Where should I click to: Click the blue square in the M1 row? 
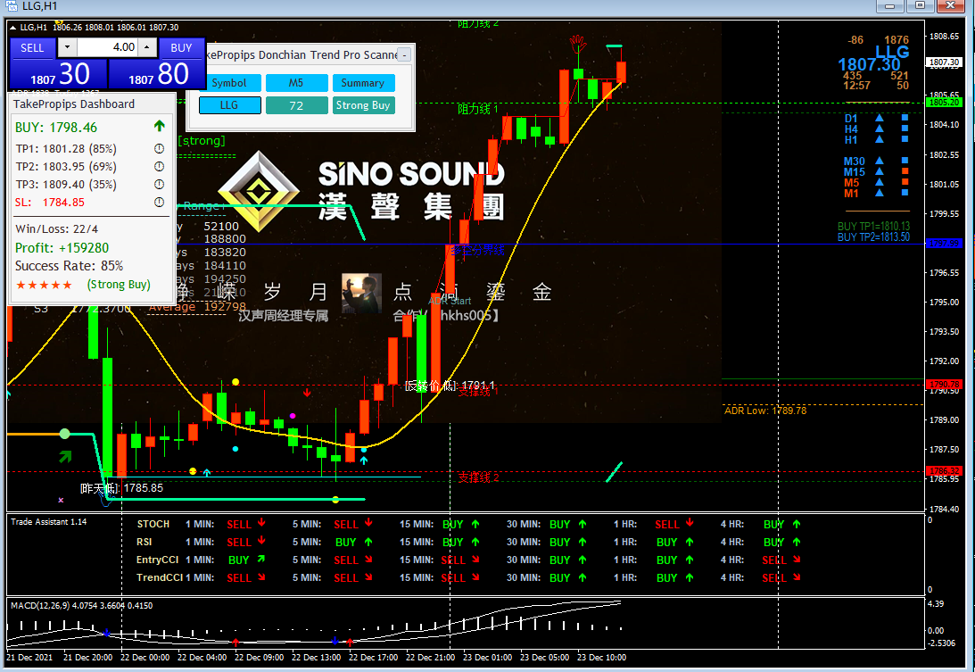[905, 193]
